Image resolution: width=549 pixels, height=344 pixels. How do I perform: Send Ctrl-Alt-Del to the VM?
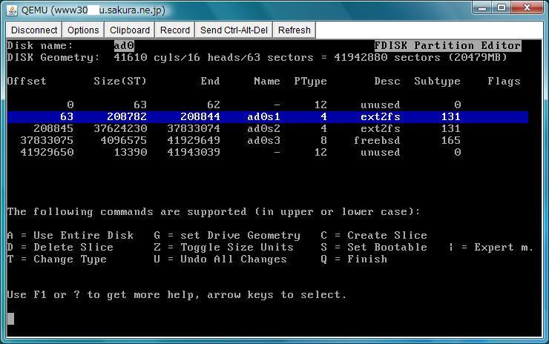coord(235,30)
